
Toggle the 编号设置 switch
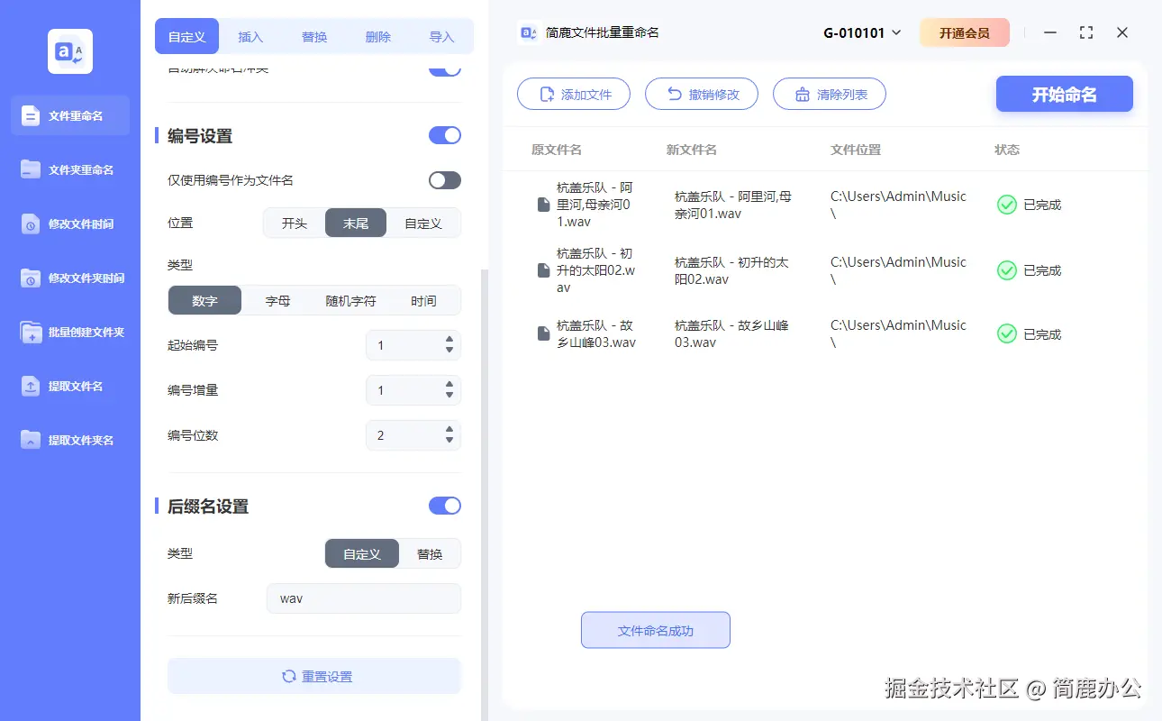(445, 135)
